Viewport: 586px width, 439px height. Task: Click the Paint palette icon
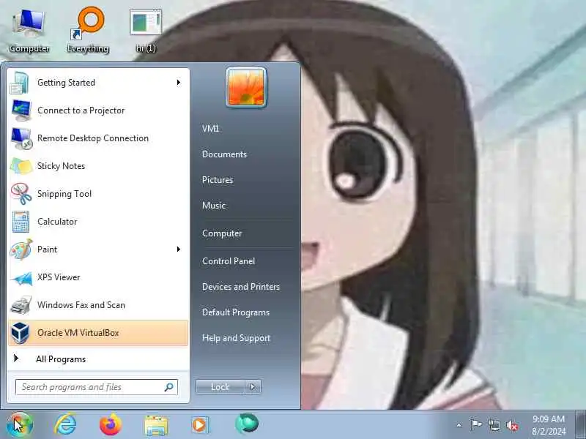(x=21, y=249)
